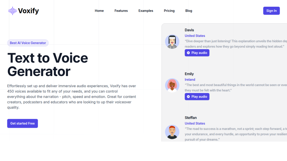Click the Best AI Voice Generator badge
The height and width of the screenshot is (161, 287).
click(x=28, y=43)
